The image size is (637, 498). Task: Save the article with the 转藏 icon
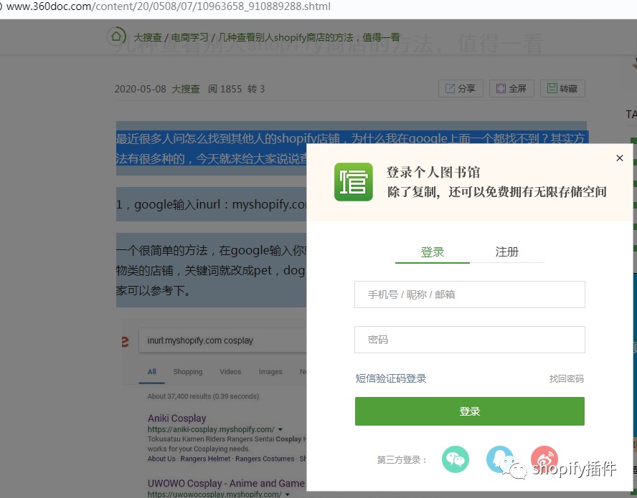click(x=562, y=88)
